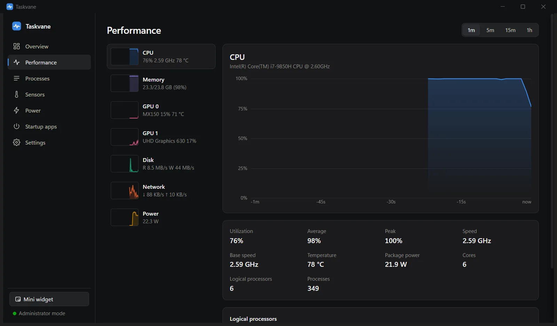Select the GPU 0 mini graph thumbnail
The image size is (557, 326).
coord(125,110)
